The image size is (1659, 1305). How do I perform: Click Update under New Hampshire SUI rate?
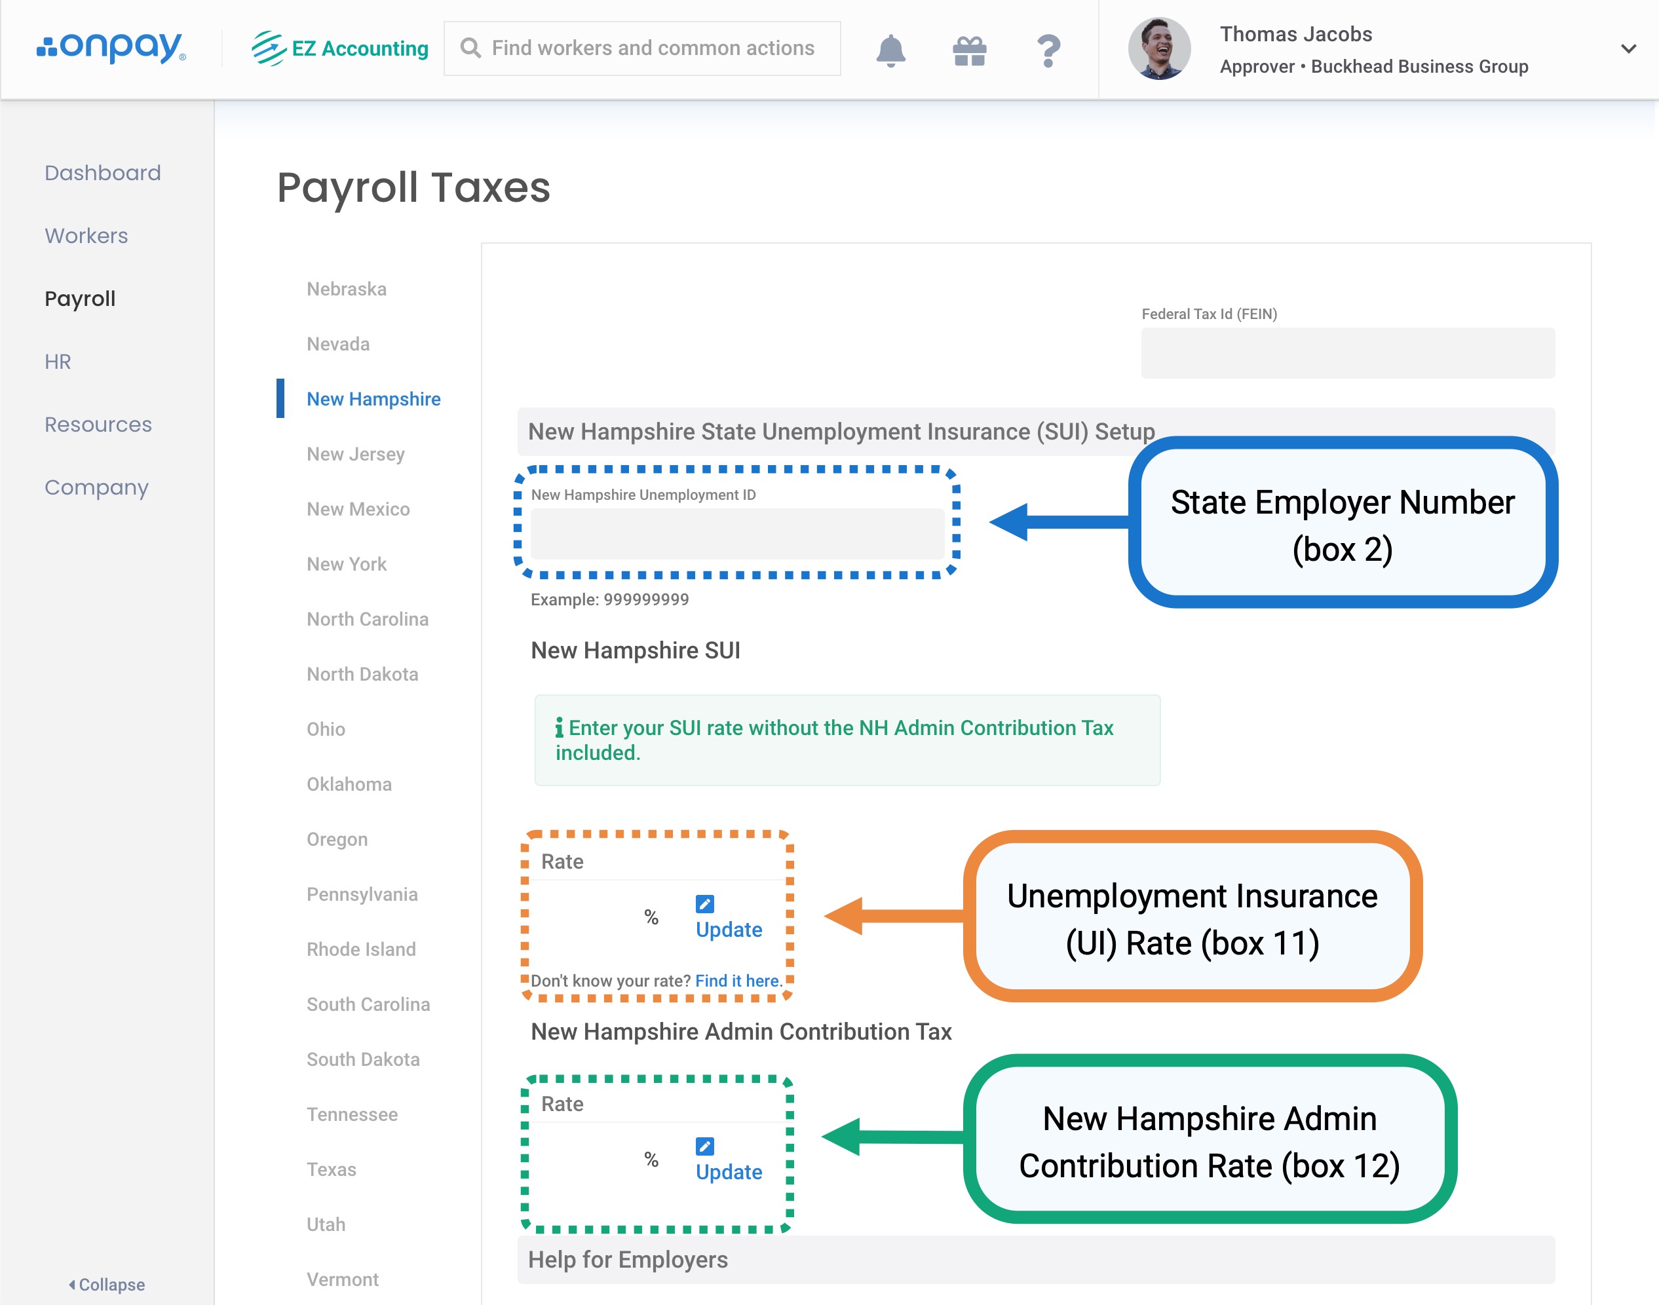point(728,930)
